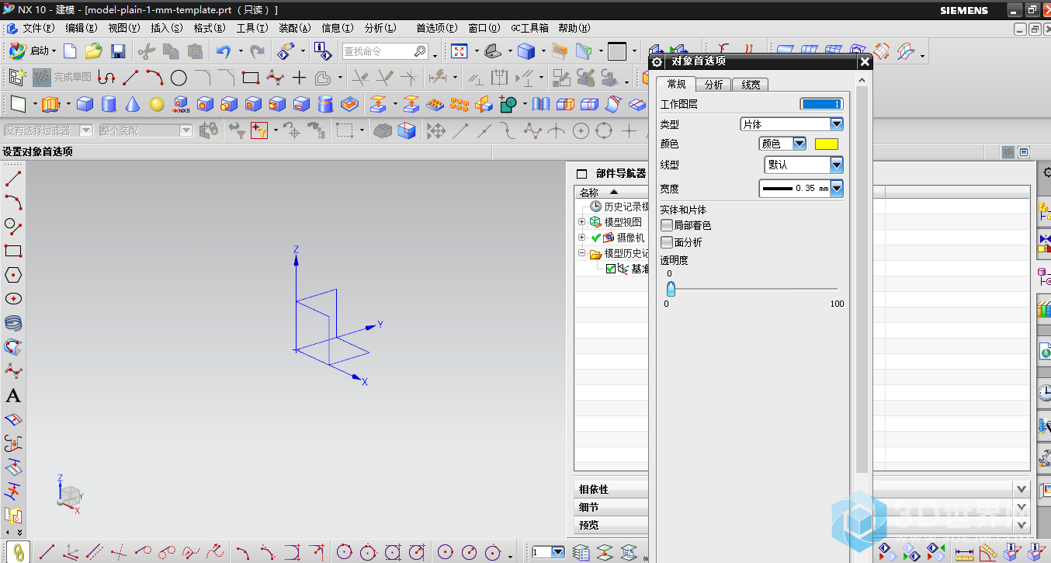Open the GC工具箱 menu
1051x563 pixels.
pos(529,28)
